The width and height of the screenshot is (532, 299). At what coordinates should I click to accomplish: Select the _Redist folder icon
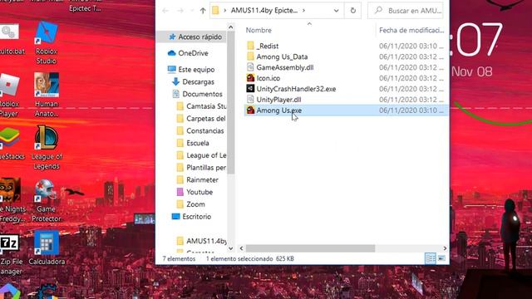(250, 46)
